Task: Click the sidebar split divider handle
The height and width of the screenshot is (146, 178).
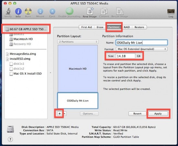Action: click(50, 73)
